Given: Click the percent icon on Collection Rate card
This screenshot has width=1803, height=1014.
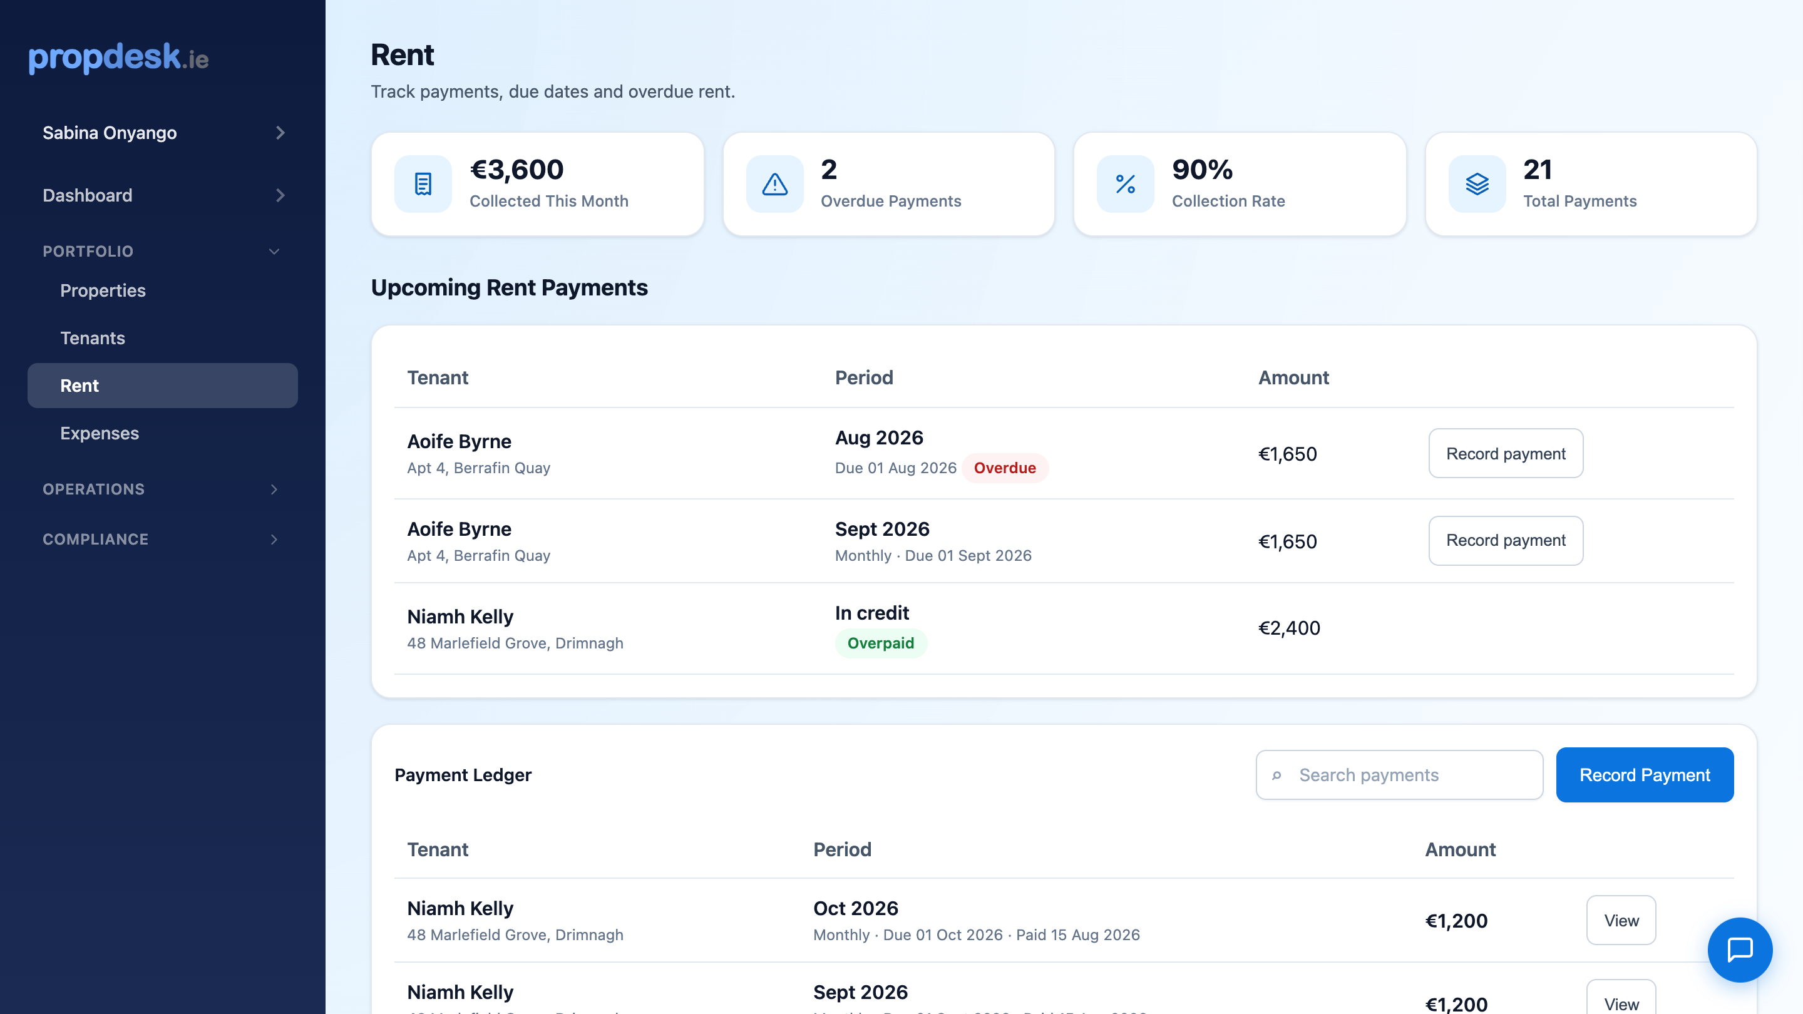Looking at the screenshot, I should coord(1126,184).
